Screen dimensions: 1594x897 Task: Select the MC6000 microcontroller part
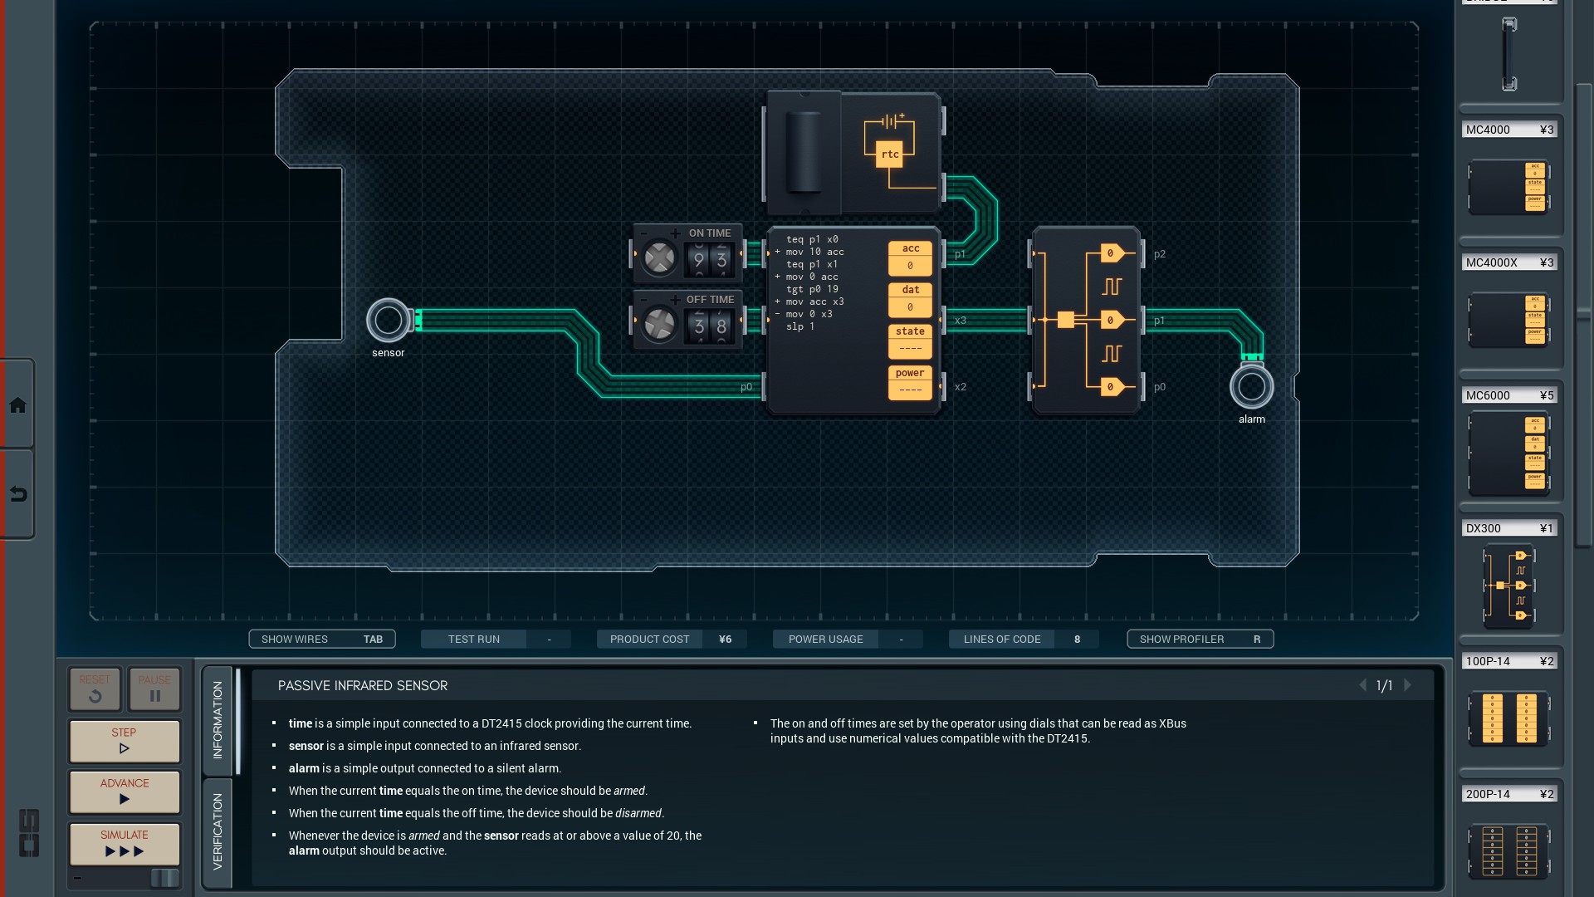(1508, 453)
